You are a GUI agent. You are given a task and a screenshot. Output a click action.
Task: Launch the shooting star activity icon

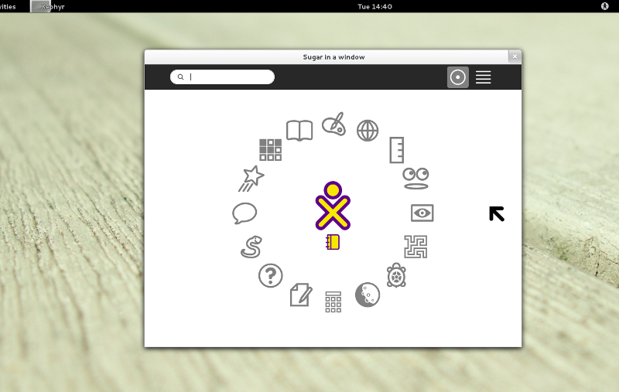click(x=251, y=179)
